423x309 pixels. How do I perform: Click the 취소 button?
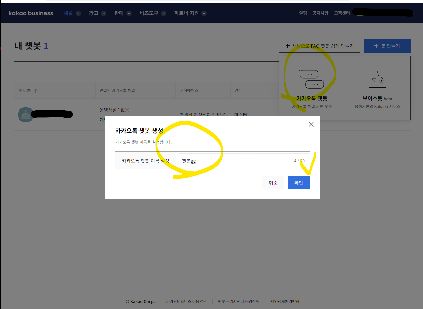[x=273, y=183]
